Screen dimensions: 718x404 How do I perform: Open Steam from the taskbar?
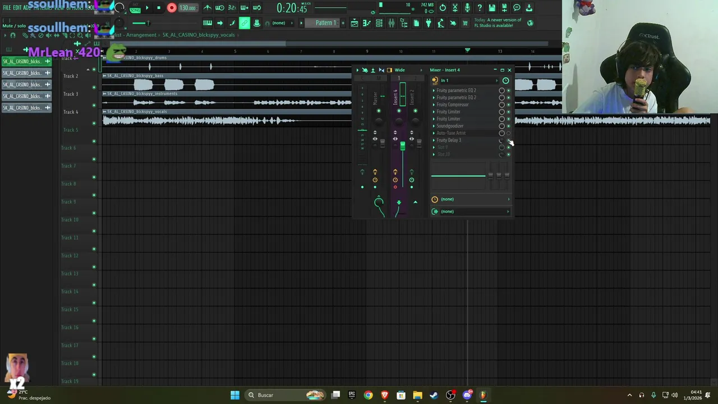tap(434, 395)
